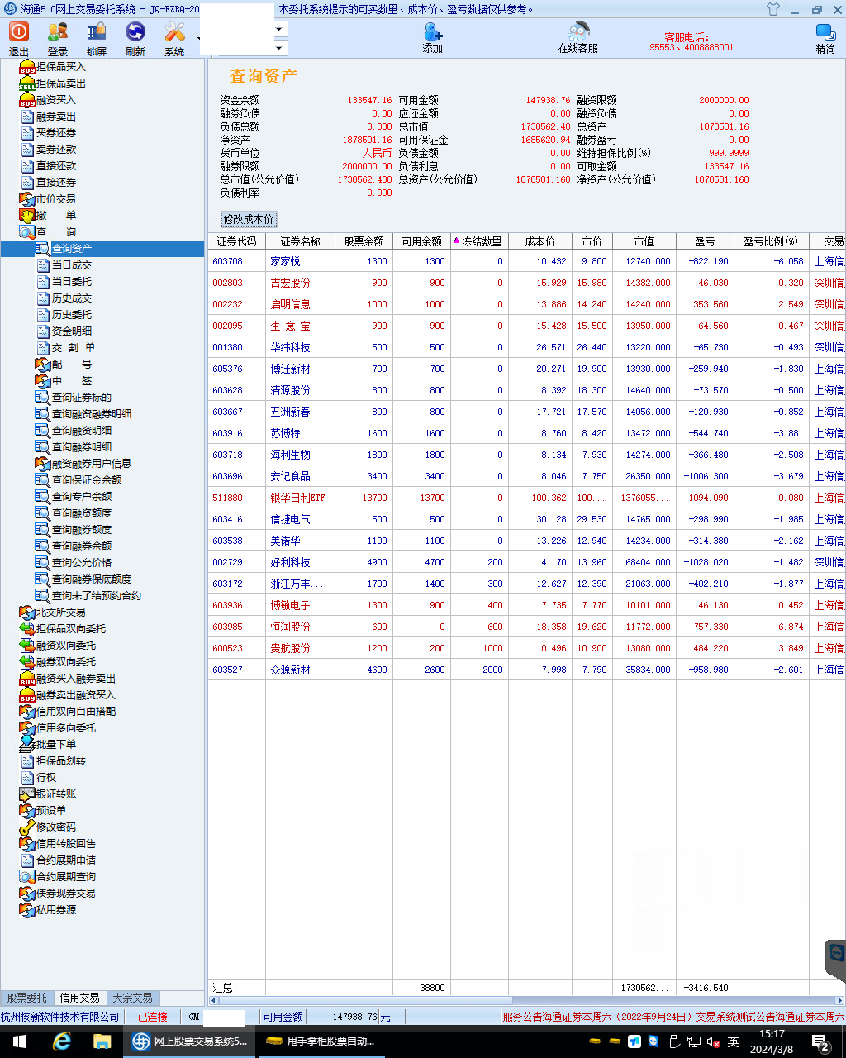Open 撤单 cancel order item
The width and height of the screenshot is (846, 1058).
click(55, 215)
